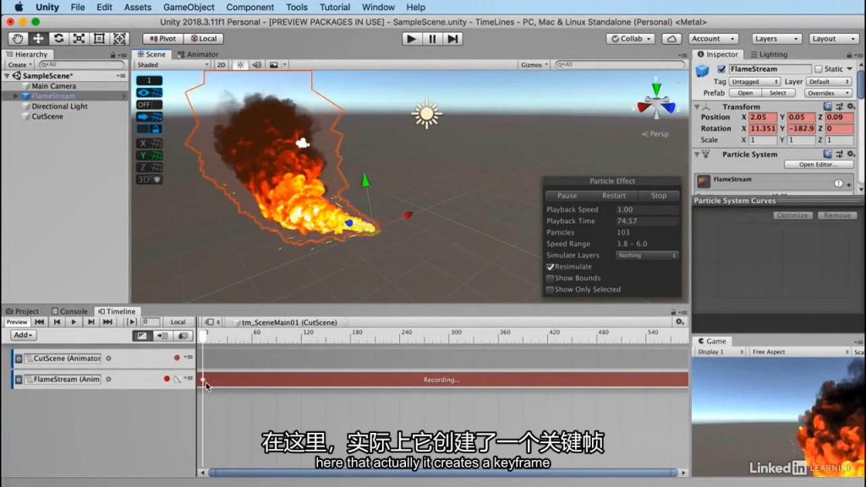The height and width of the screenshot is (487, 866).
Task: Open the Account dropdown
Action: [x=713, y=39]
